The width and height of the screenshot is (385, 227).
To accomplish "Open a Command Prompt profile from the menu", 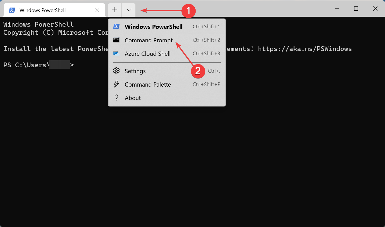I will [149, 40].
